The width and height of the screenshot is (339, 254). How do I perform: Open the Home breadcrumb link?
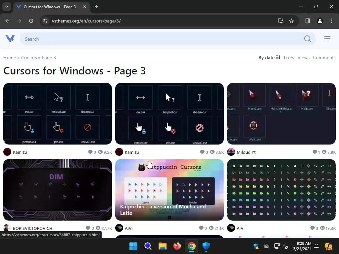(10, 58)
